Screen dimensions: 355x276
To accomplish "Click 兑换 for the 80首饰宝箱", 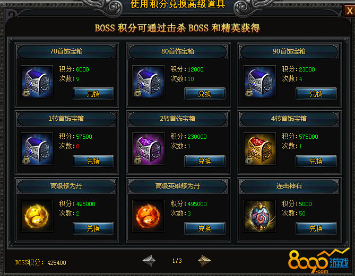I will tap(205, 94).
